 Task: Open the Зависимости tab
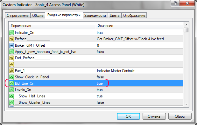tap(95, 16)
